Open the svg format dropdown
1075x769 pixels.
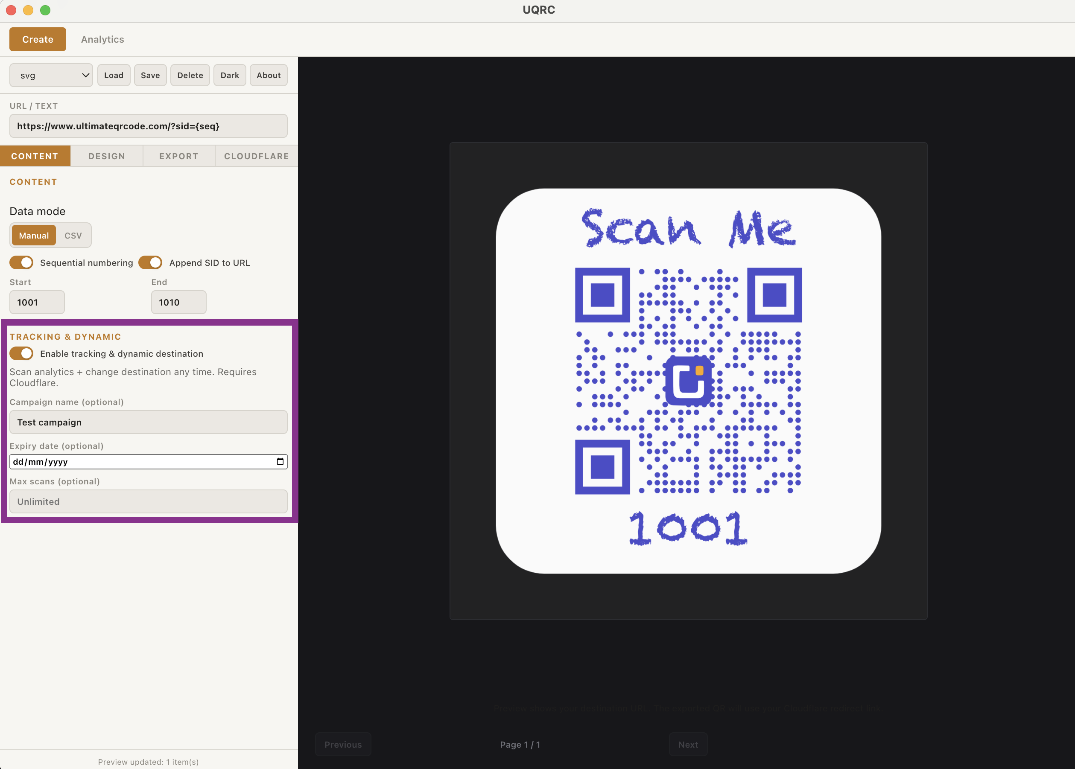point(51,75)
